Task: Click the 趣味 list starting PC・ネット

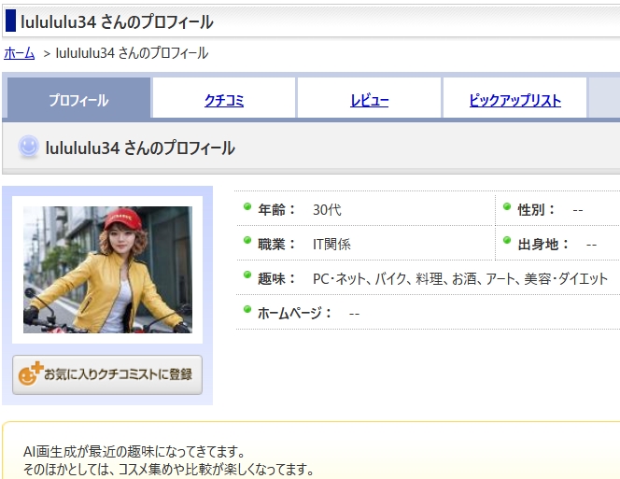Action: tap(459, 279)
